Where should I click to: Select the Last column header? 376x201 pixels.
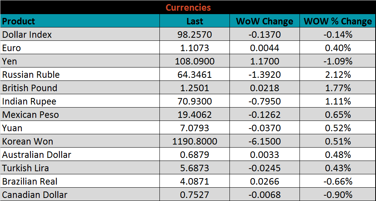pos(194,21)
